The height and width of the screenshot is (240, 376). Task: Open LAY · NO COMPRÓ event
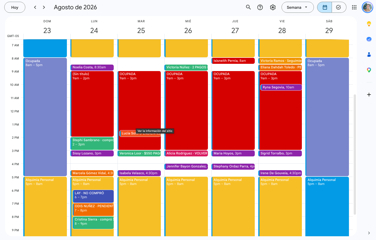(93, 196)
